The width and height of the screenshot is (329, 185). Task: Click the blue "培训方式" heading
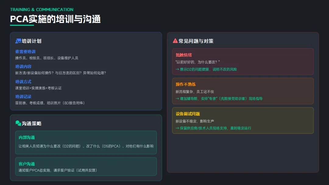[23, 82]
